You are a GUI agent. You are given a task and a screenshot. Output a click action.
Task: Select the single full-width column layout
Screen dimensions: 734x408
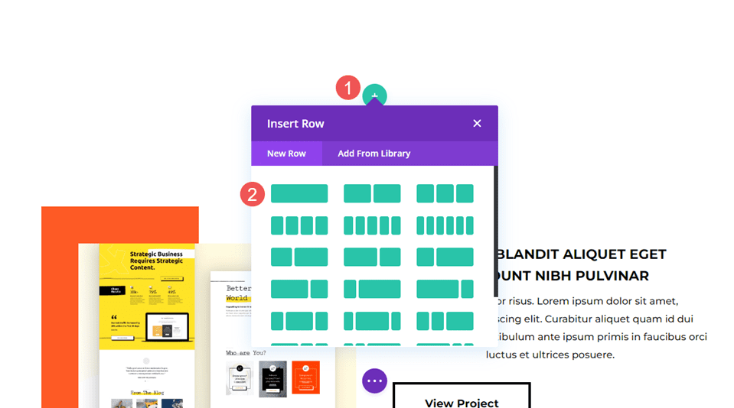point(299,194)
